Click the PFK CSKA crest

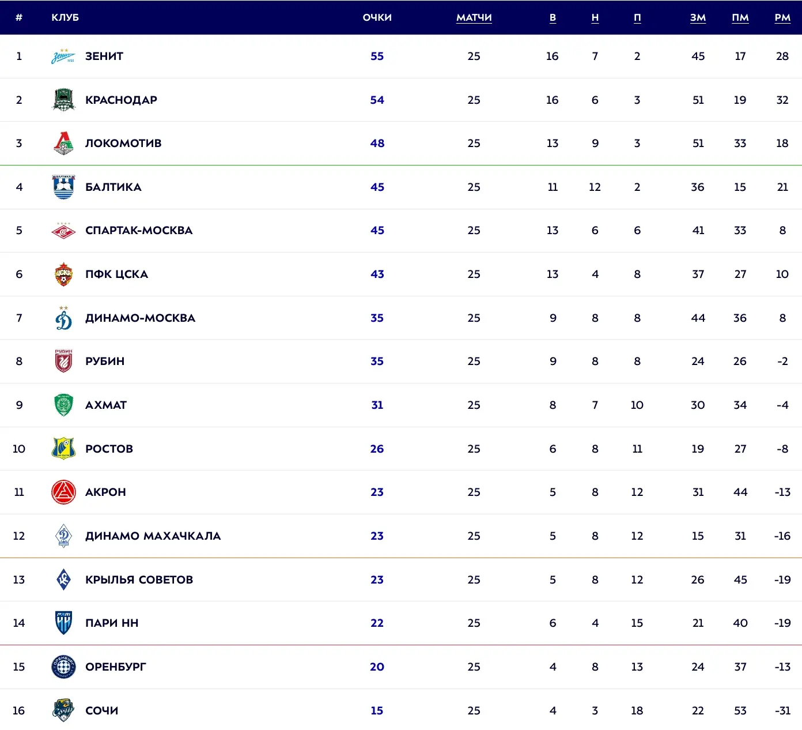(63, 274)
